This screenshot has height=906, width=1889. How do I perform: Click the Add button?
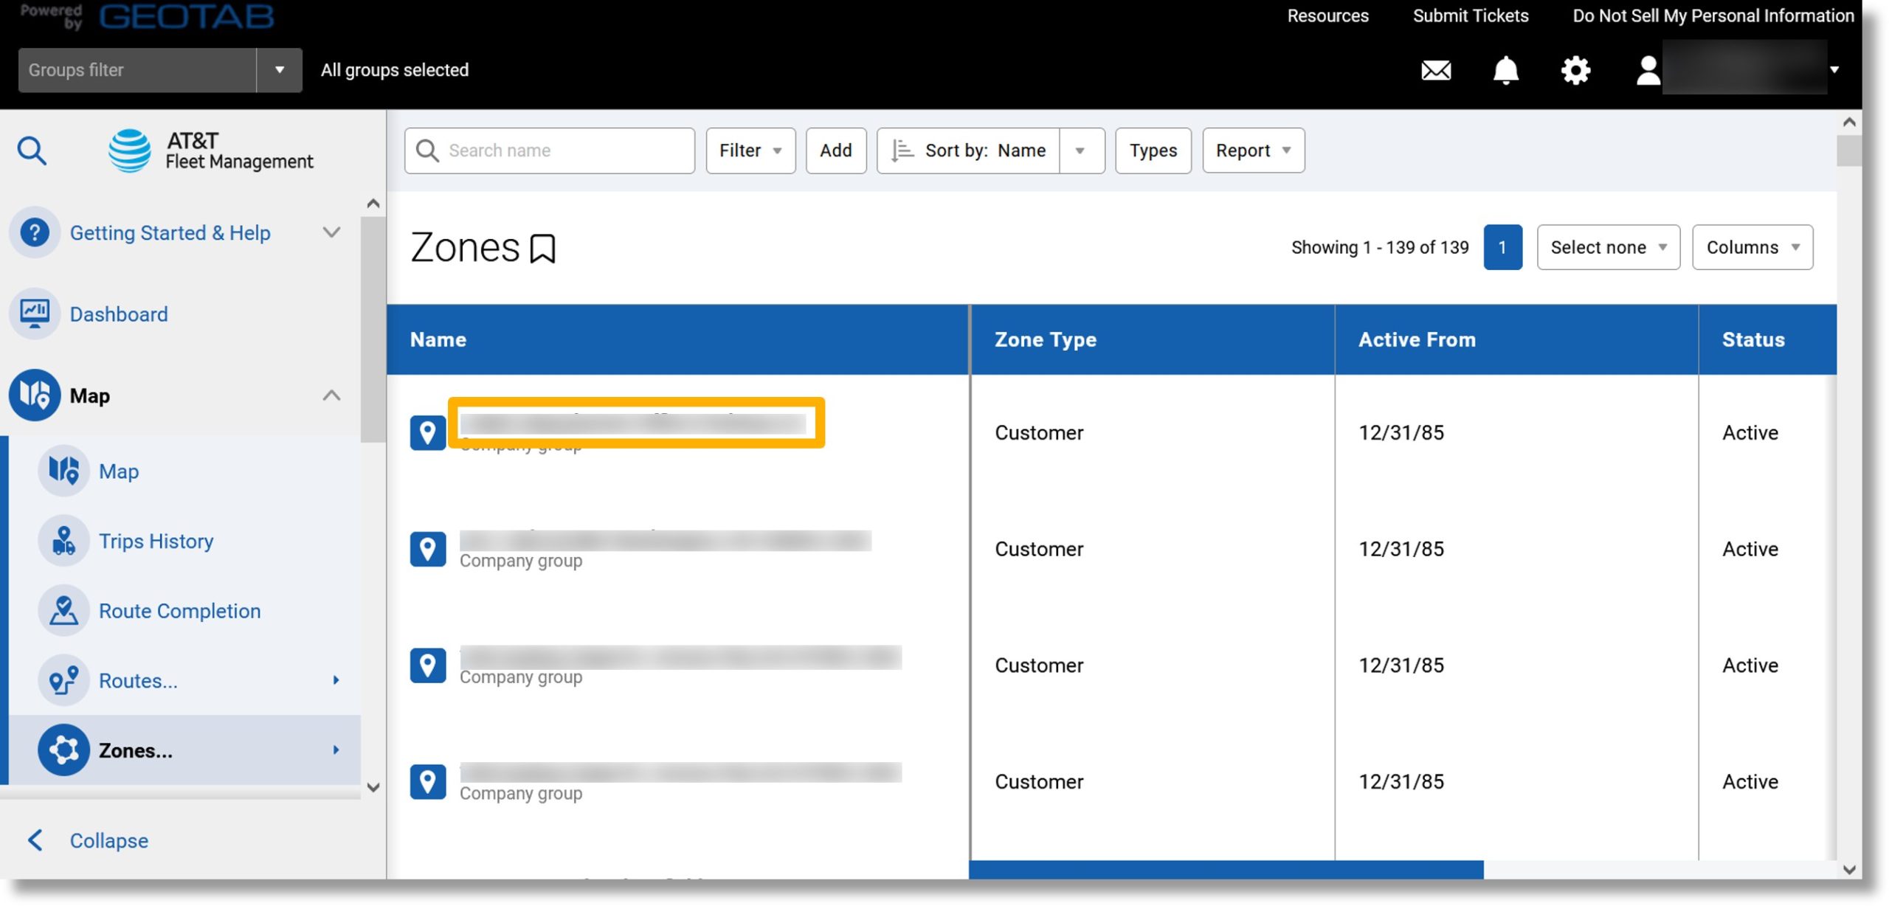click(x=836, y=149)
